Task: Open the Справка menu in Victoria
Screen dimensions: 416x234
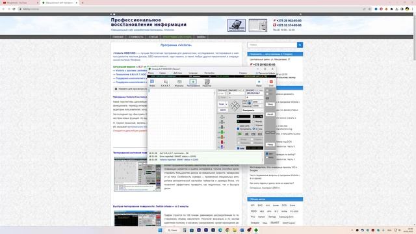Action: click(243, 73)
